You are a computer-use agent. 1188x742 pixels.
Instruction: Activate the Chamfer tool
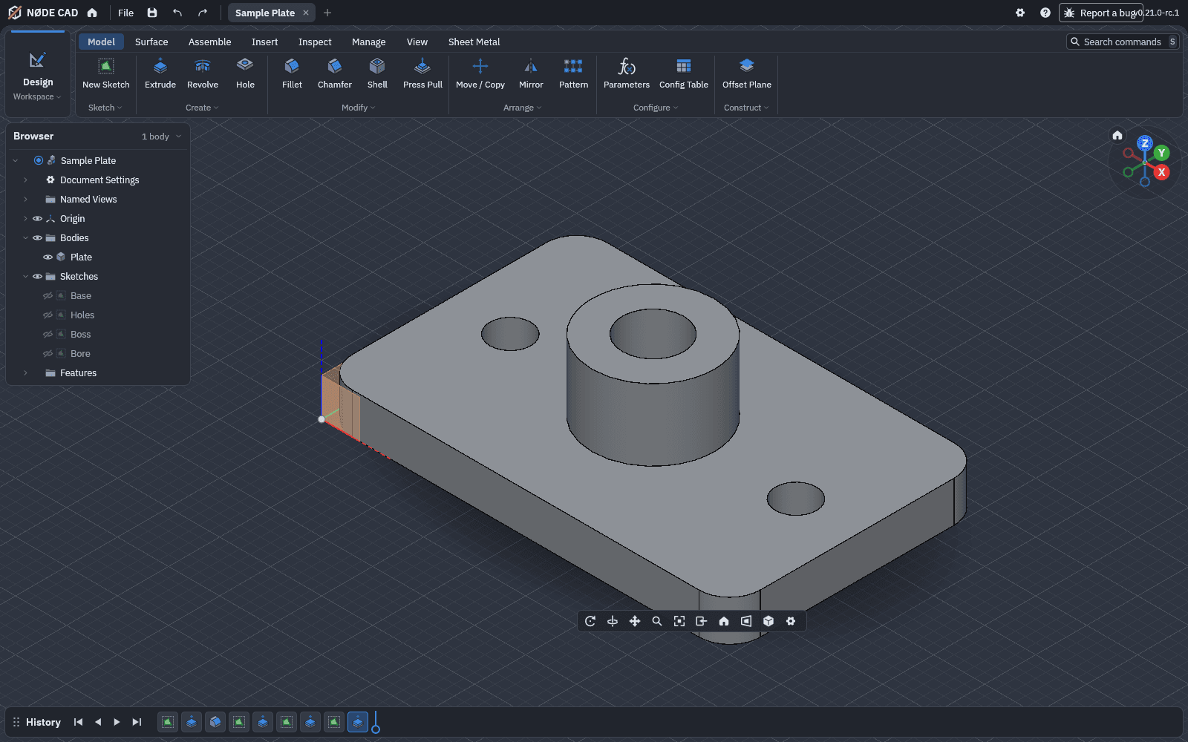coord(335,74)
